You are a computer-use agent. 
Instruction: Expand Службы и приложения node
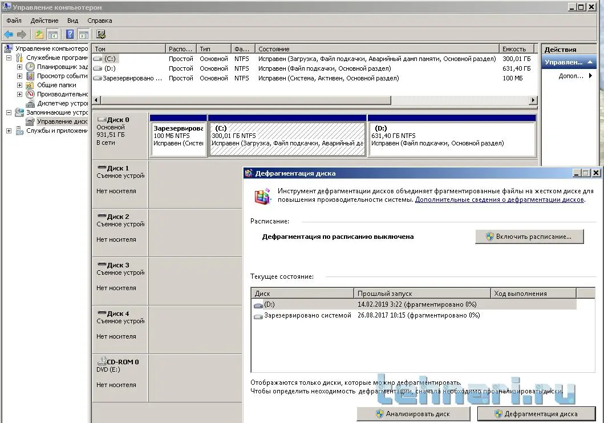9,131
